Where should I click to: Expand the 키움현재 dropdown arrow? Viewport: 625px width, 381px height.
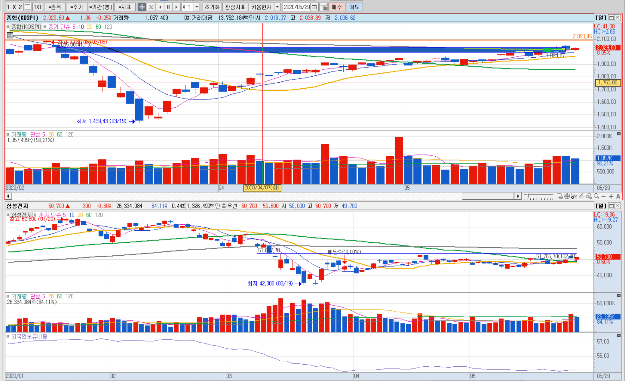(277, 7)
